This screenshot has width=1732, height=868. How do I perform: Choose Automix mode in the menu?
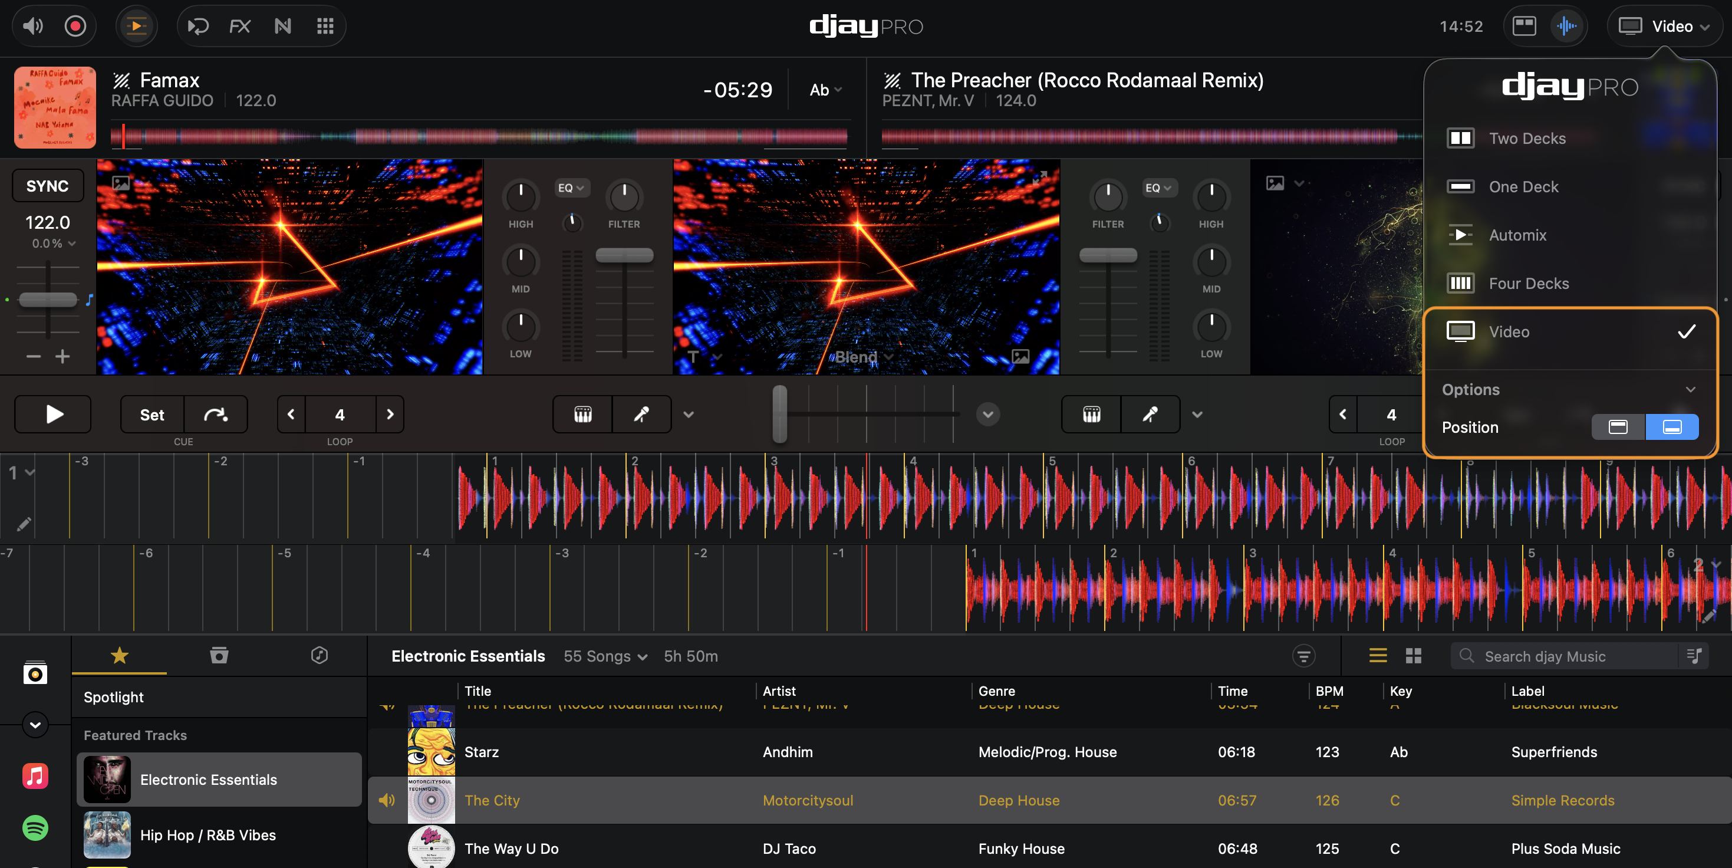click(x=1570, y=235)
